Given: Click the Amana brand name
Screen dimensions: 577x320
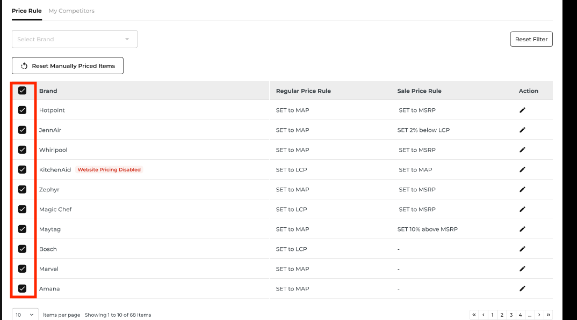Looking at the screenshot, I should [x=49, y=288].
